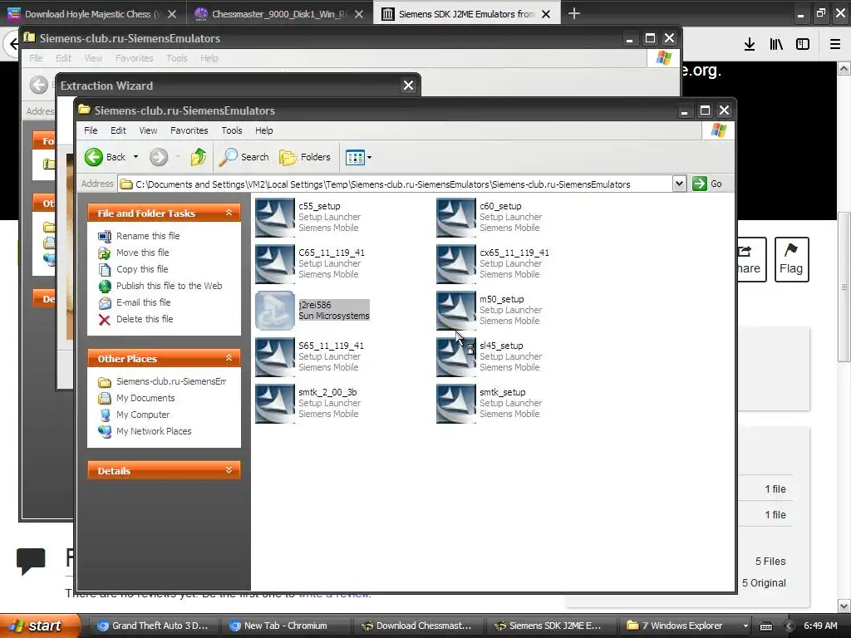Go up one folder level
Viewport: 851px width, 638px height.
tap(199, 157)
